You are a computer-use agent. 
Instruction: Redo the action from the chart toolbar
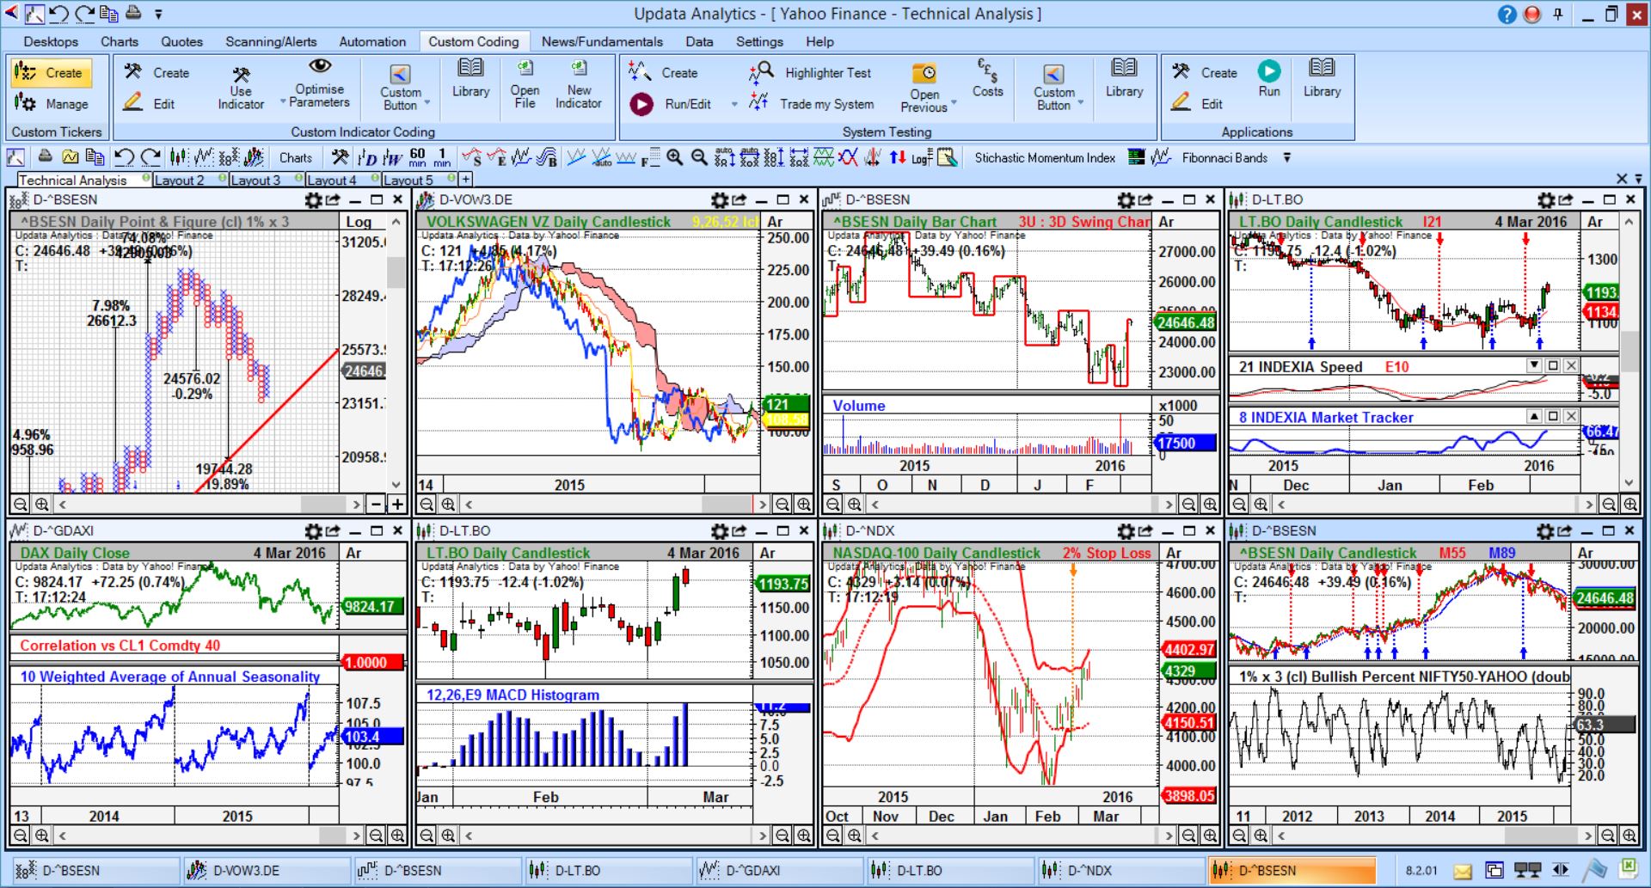pos(151,157)
